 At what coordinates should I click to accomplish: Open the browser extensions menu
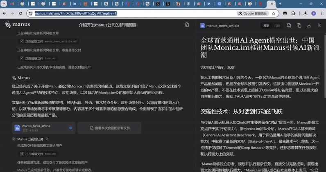click(293, 13)
